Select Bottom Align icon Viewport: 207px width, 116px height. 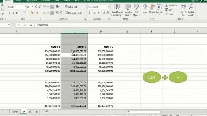[x=52, y=6]
